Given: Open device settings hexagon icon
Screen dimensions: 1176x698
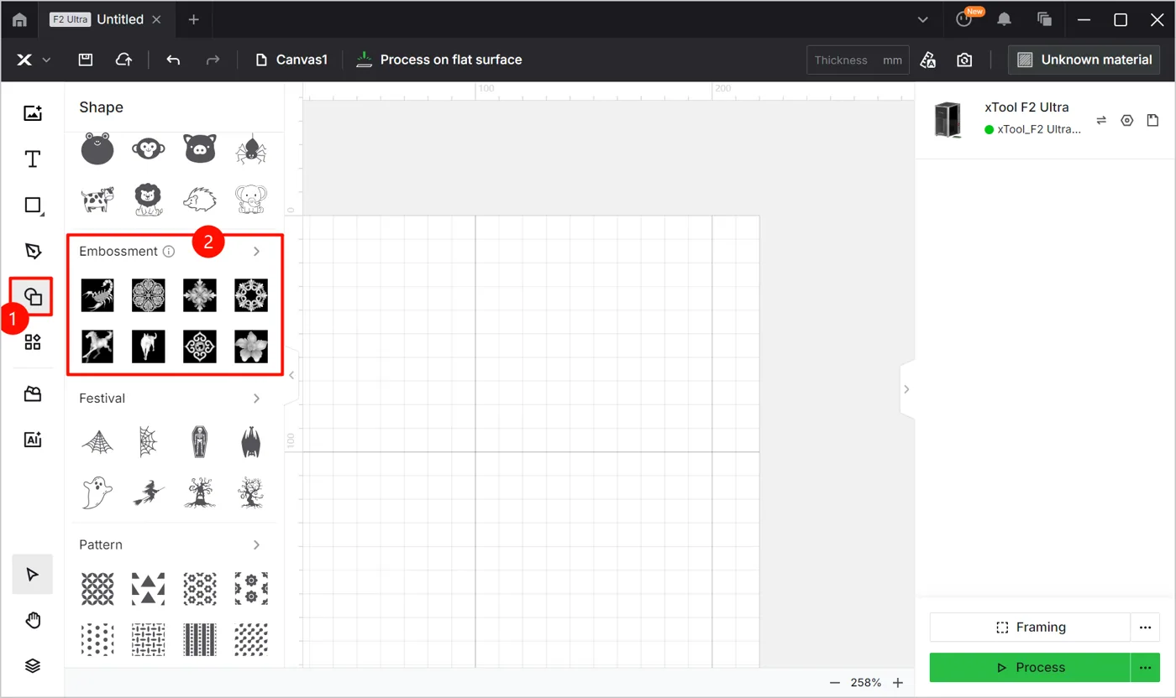Looking at the screenshot, I should 1127,120.
